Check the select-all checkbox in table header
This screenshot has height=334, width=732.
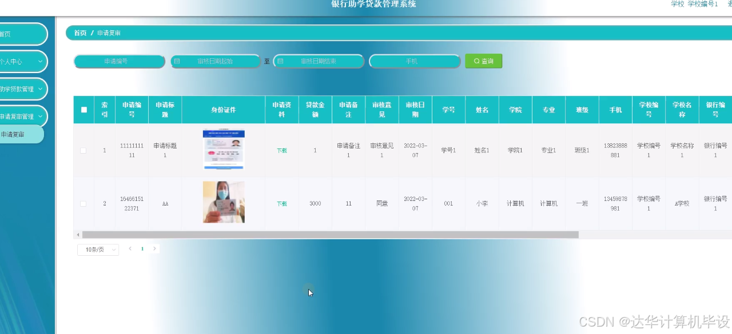click(x=83, y=109)
